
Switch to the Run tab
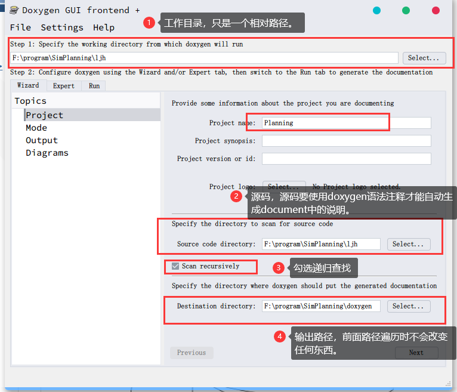click(x=94, y=86)
